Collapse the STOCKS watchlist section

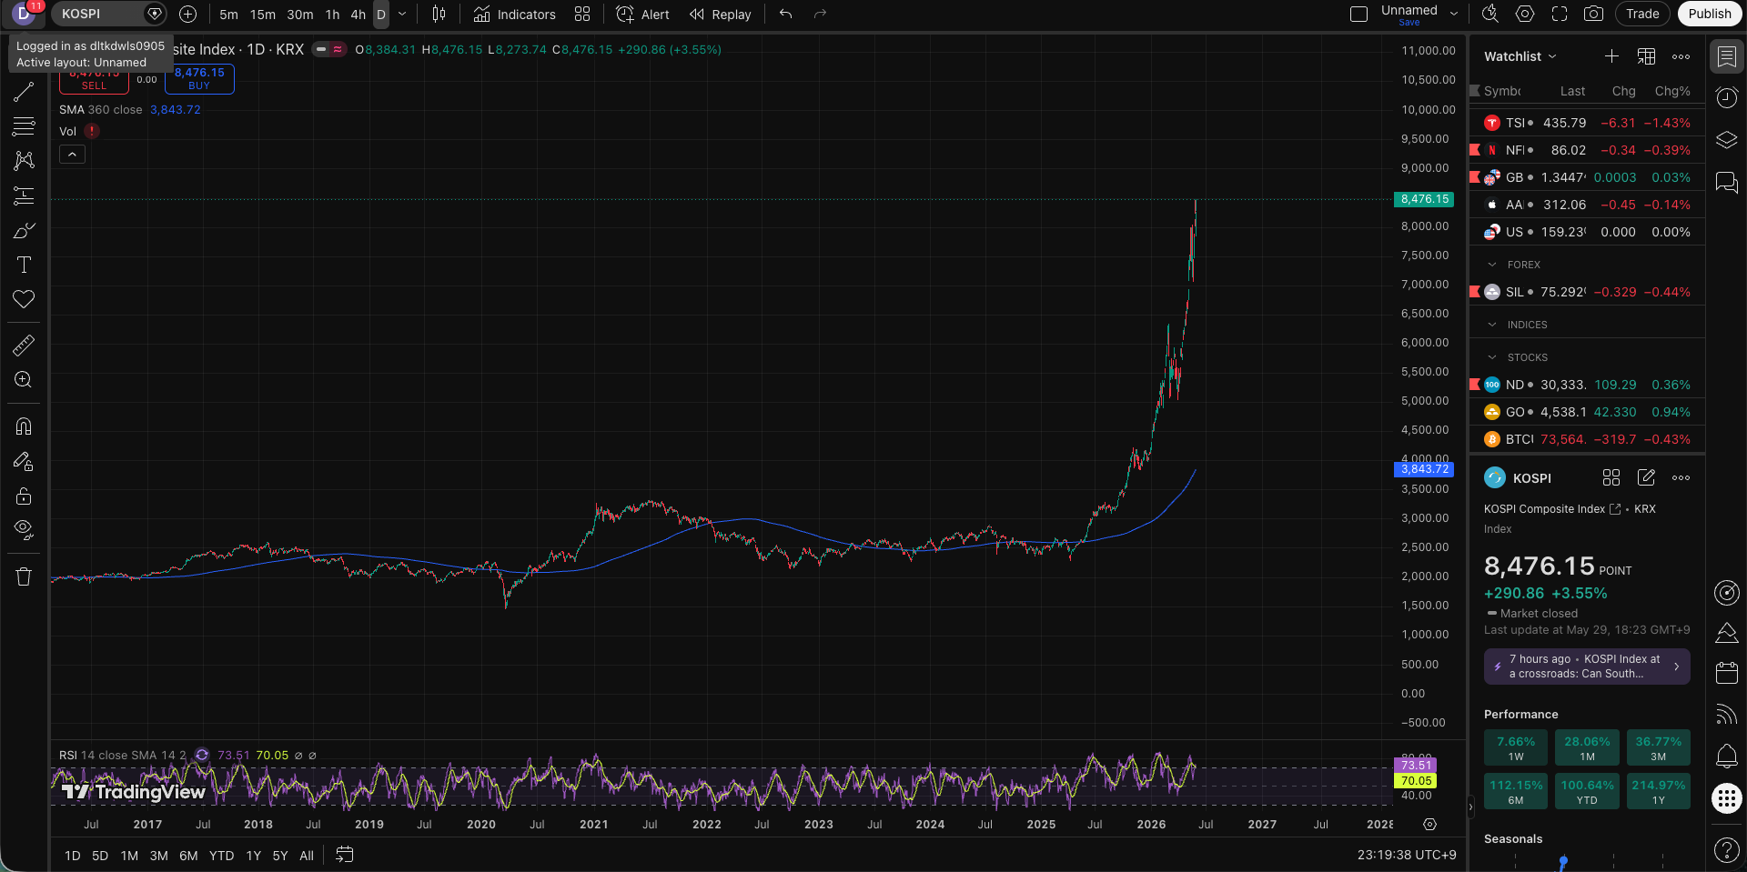(x=1492, y=357)
